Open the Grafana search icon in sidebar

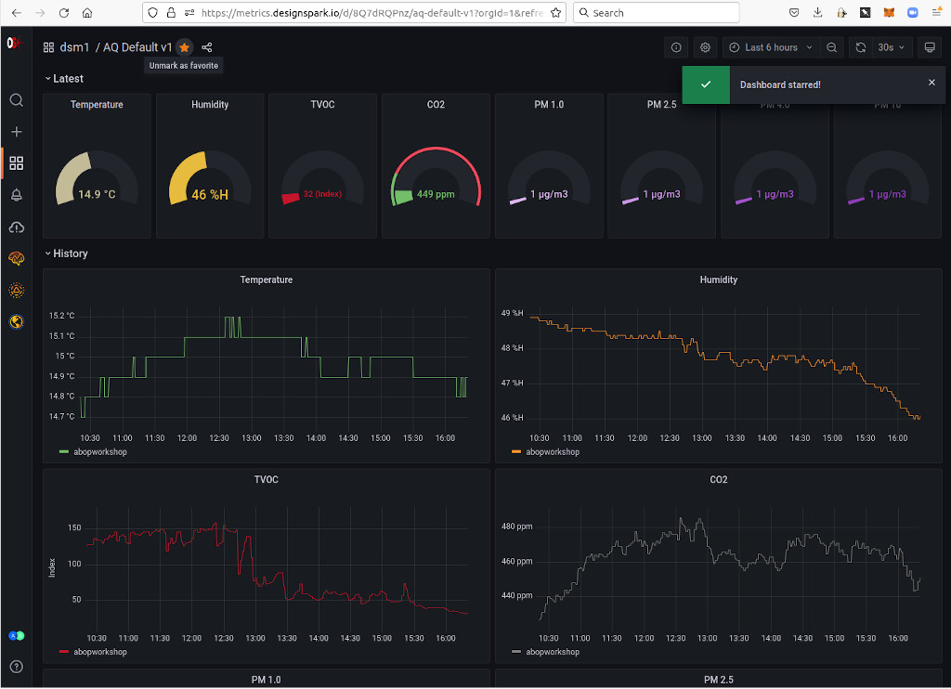[17, 100]
